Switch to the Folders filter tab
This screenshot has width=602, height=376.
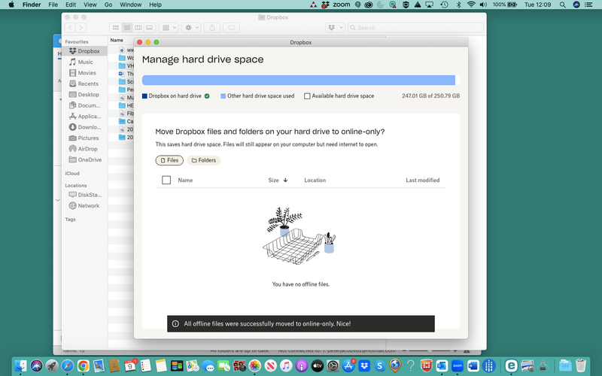(203, 160)
